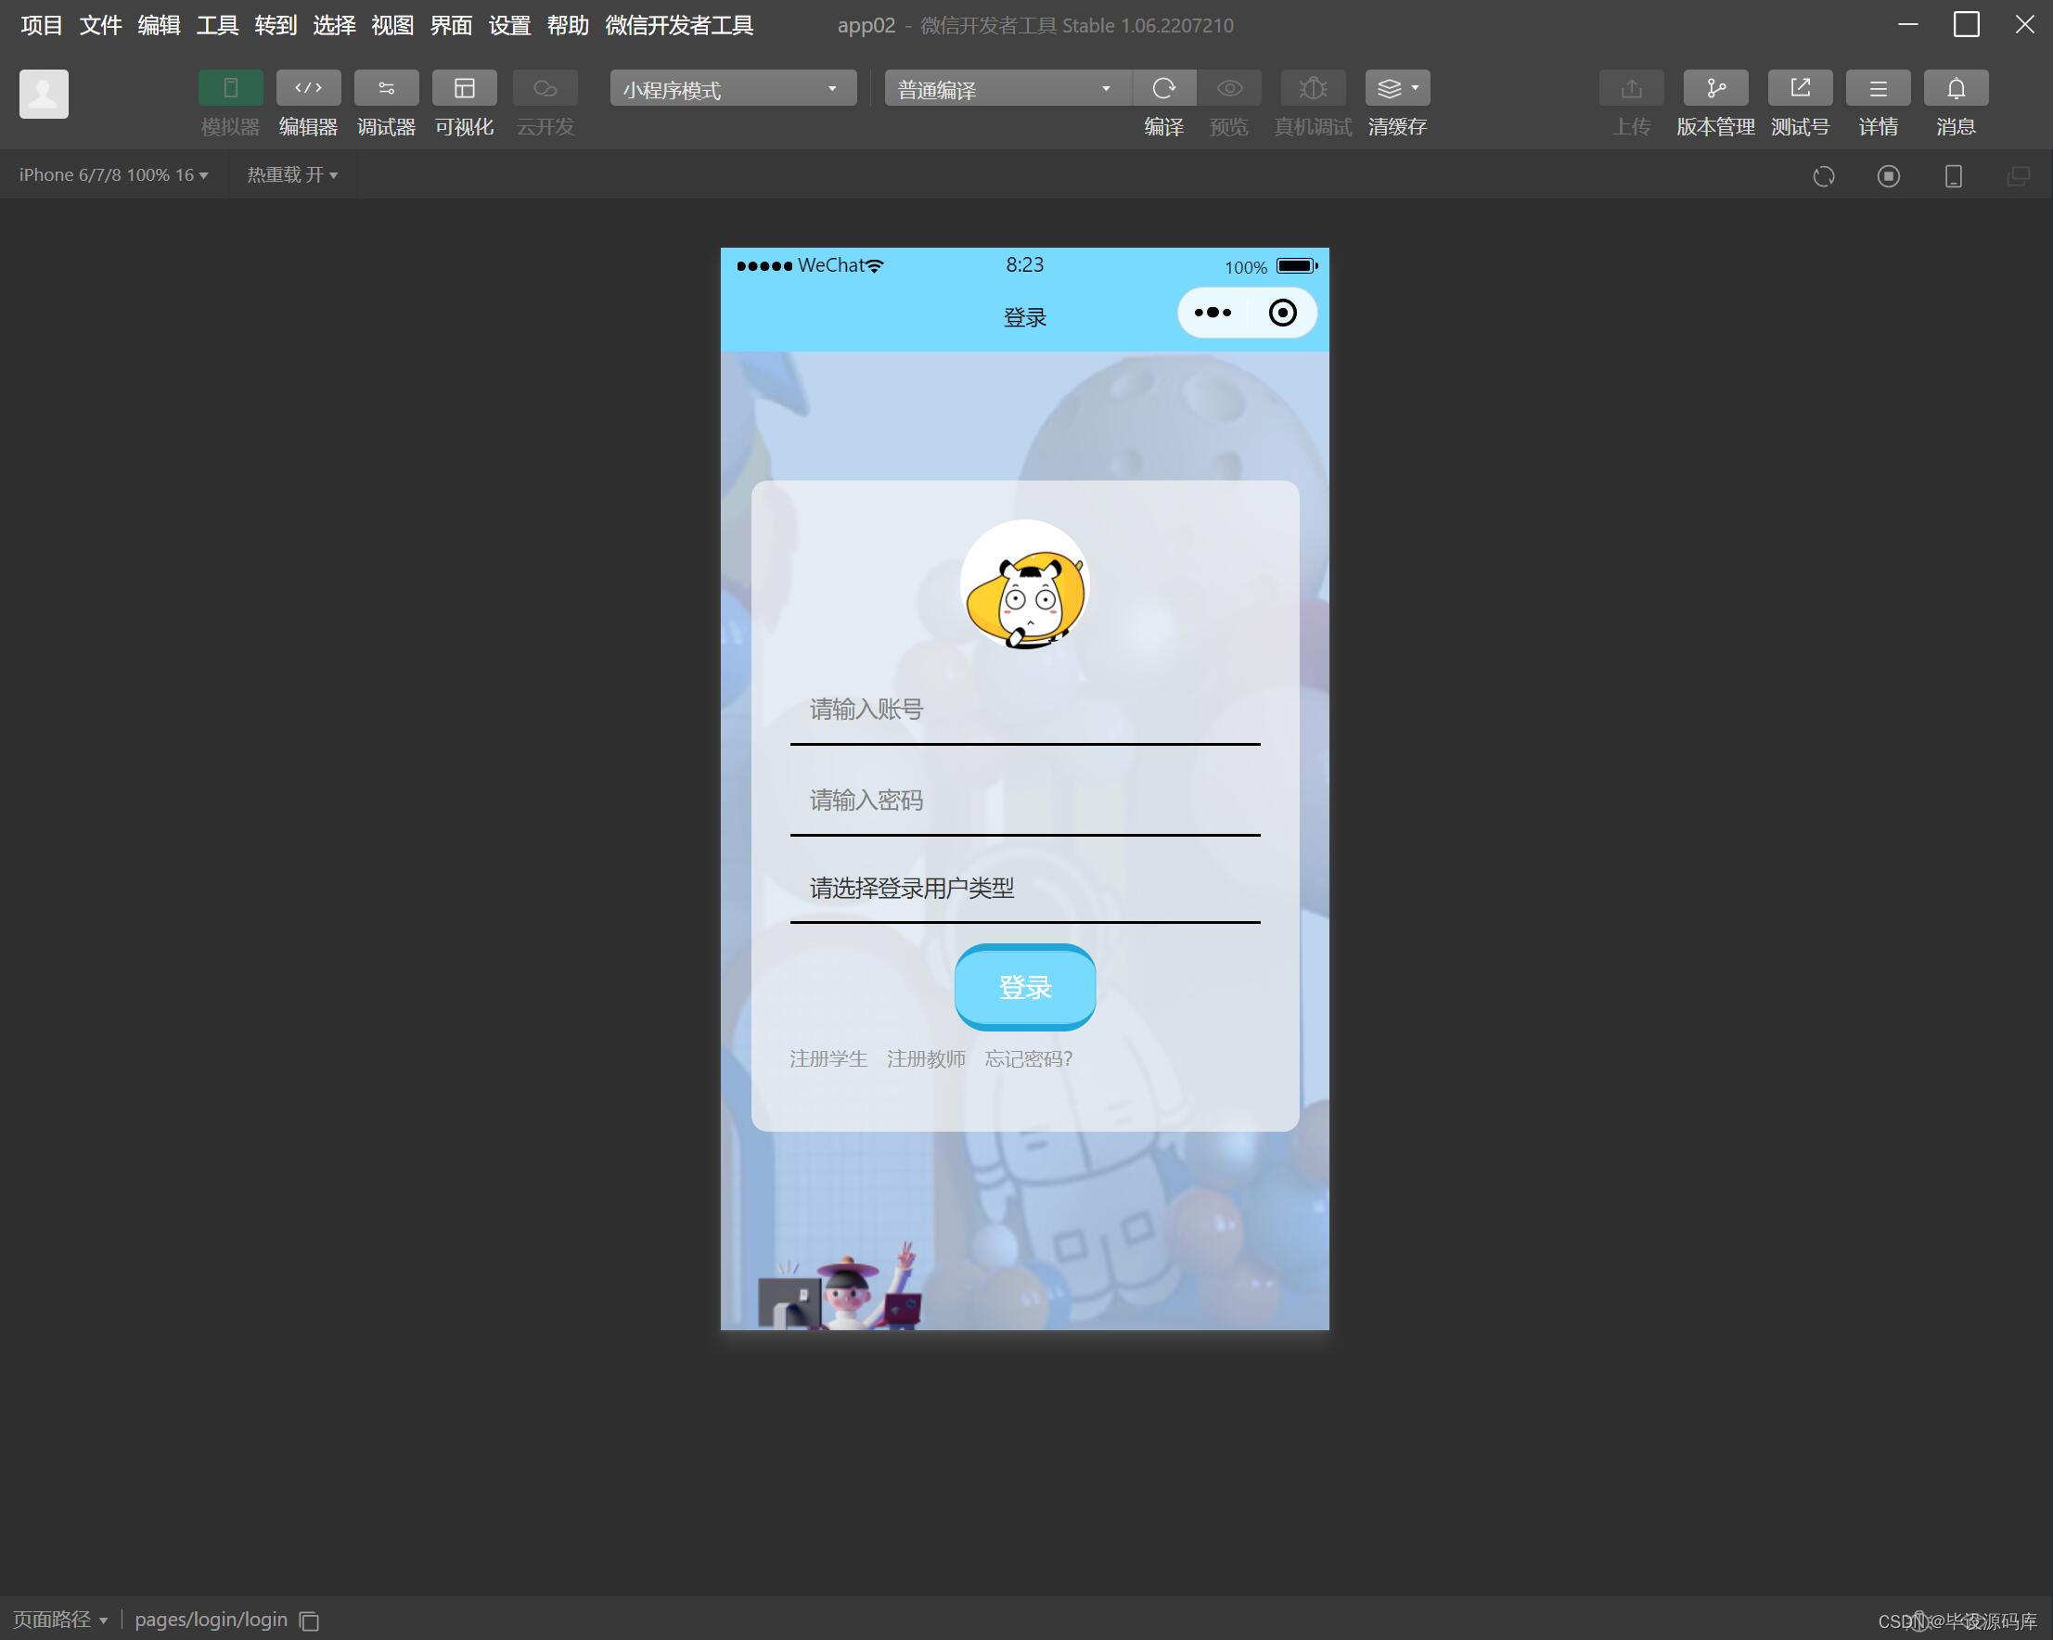Copy page path icon in status bar
The height and width of the screenshot is (1640, 2053).
[x=310, y=1621]
